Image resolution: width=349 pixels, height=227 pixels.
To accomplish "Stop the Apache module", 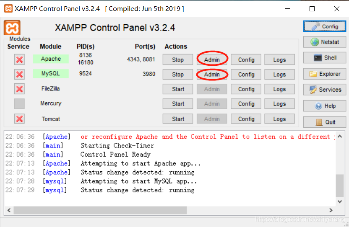I will point(177,59).
